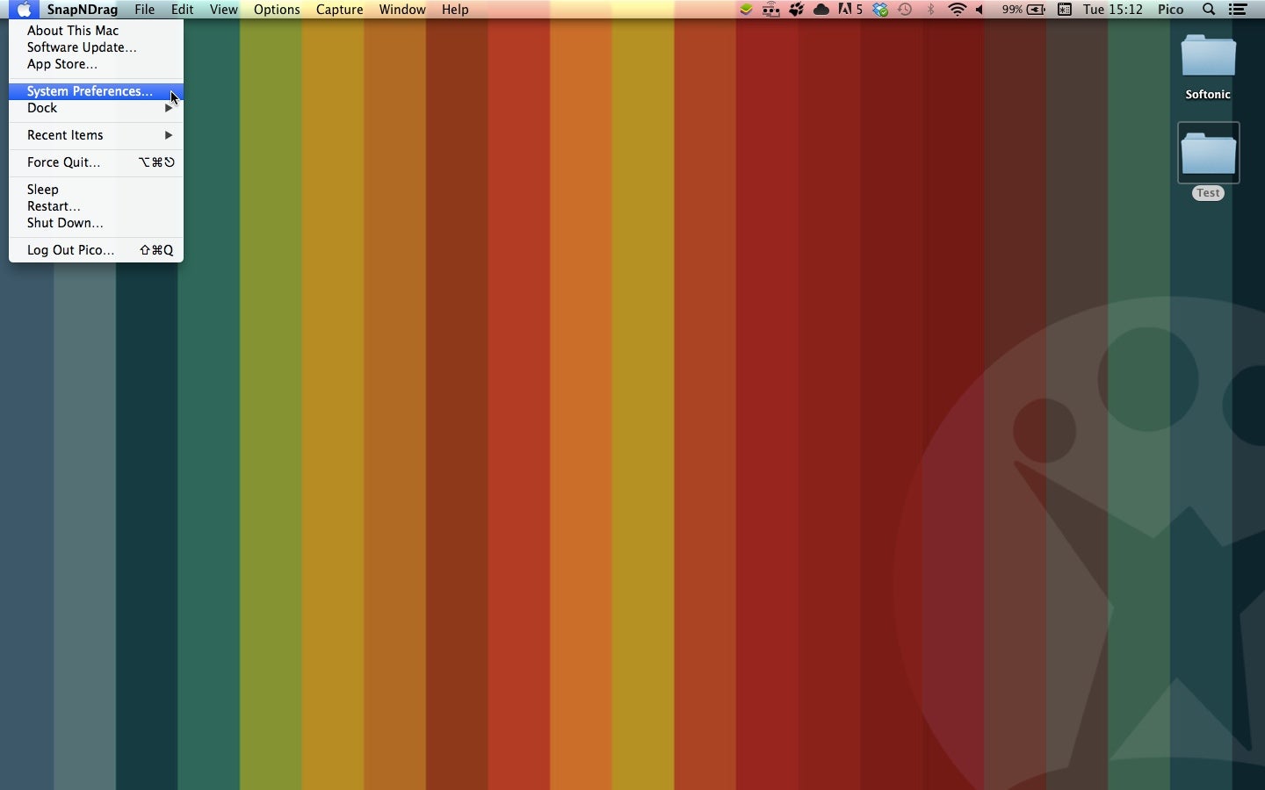The image size is (1265, 790).
Task: Open Time Machine status icon
Action: 907,10
